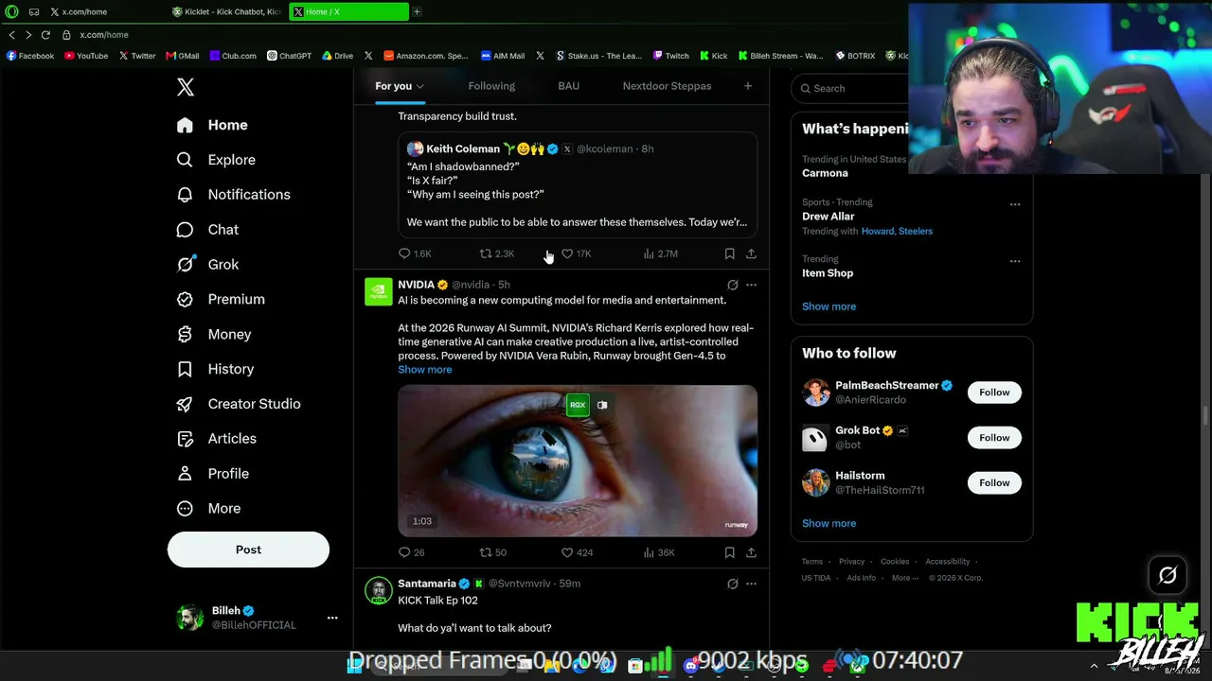Open the floating Grok button at bottom right
The width and height of the screenshot is (1212, 681).
tap(1167, 575)
